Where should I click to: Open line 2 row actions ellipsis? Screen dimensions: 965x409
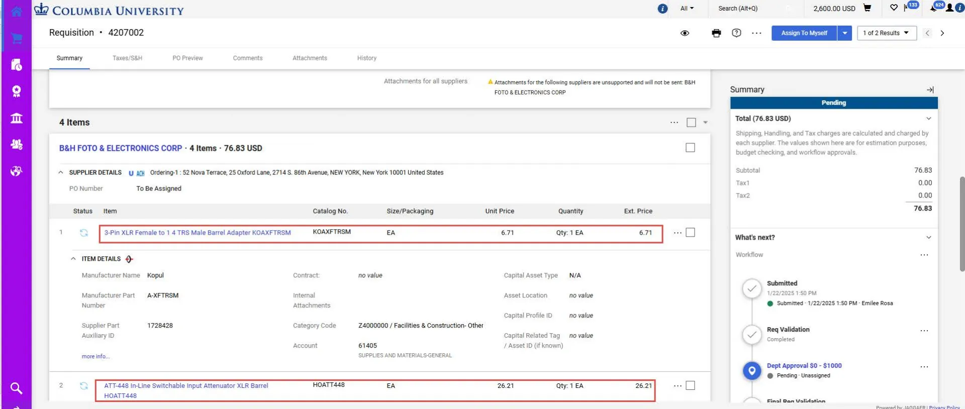[x=678, y=386]
